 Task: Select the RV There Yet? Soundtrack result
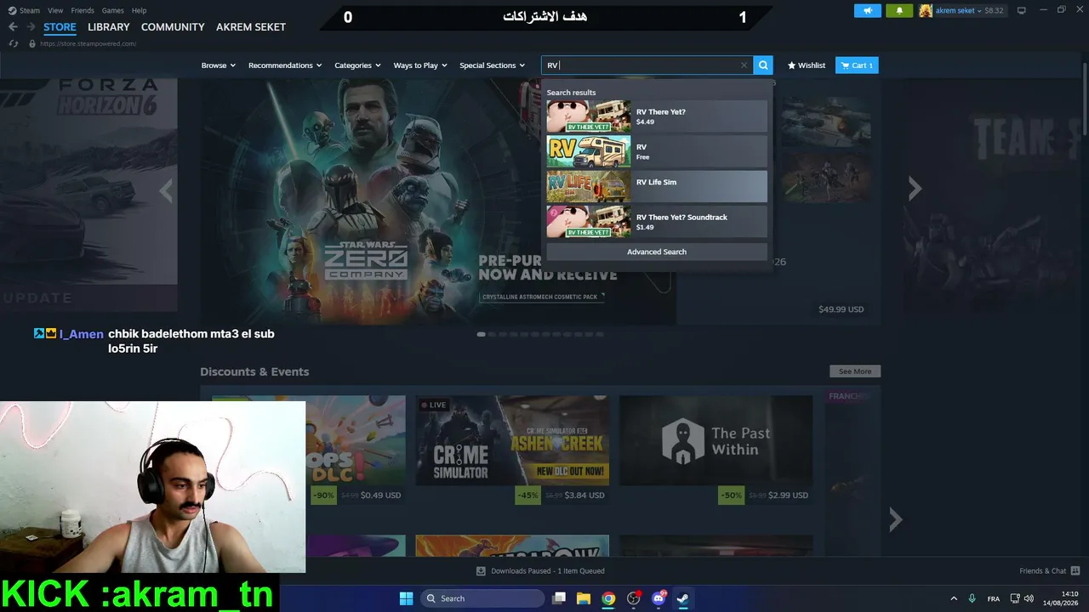pyautogui.click(x=657, y=222)
